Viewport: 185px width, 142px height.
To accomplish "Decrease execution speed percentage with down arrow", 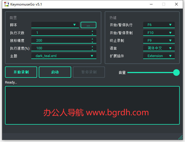I will 92,50.
